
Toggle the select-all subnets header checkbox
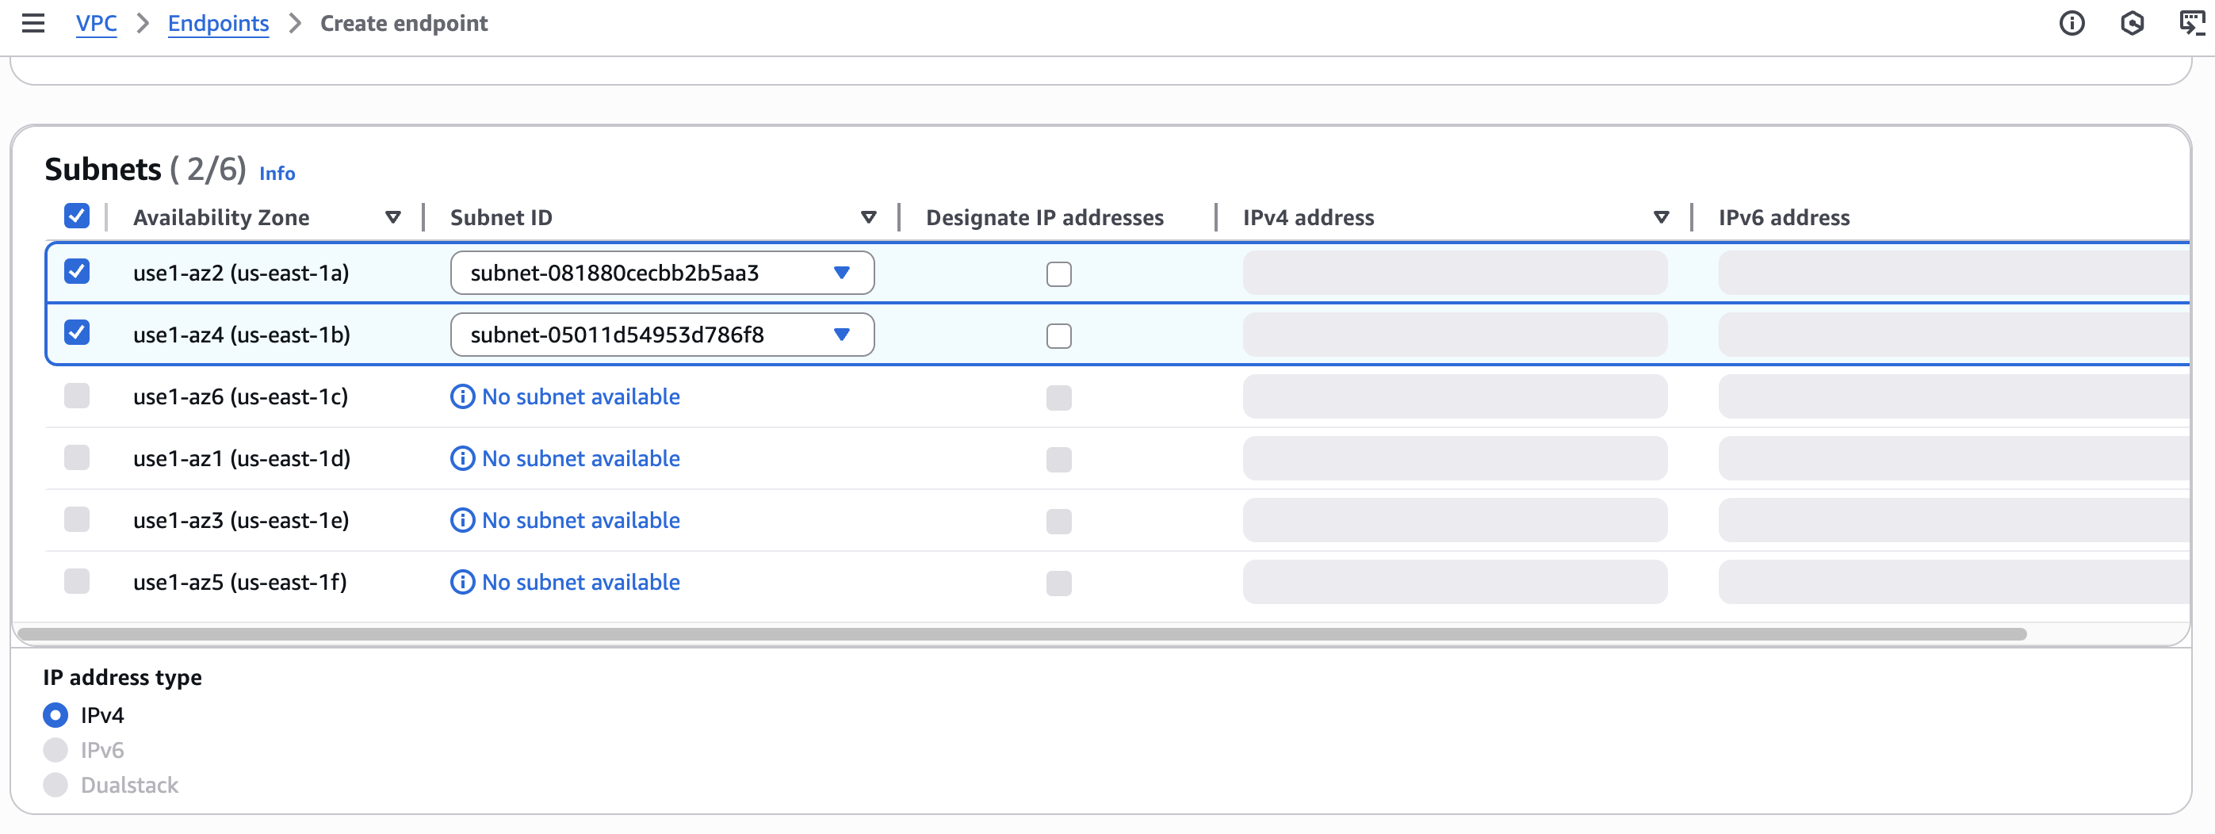pyautogui.click(x=77, y=216)
